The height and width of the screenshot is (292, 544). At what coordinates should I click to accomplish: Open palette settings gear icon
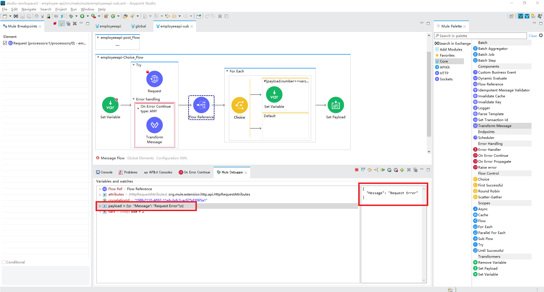click(x=541, y=35)
